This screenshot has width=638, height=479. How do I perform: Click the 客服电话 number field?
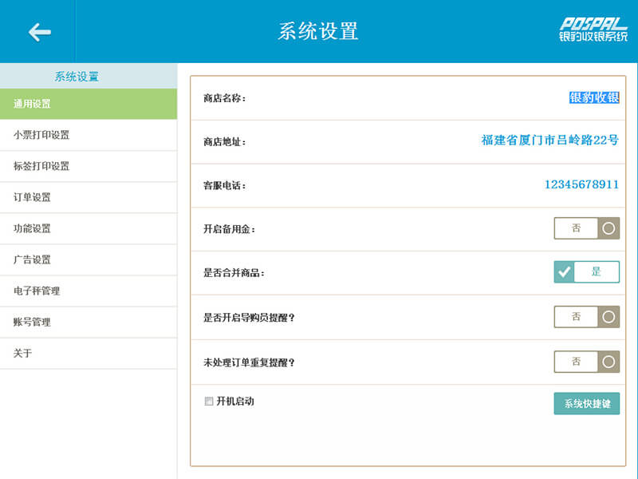pyautogui.click(x=581, y=184)
